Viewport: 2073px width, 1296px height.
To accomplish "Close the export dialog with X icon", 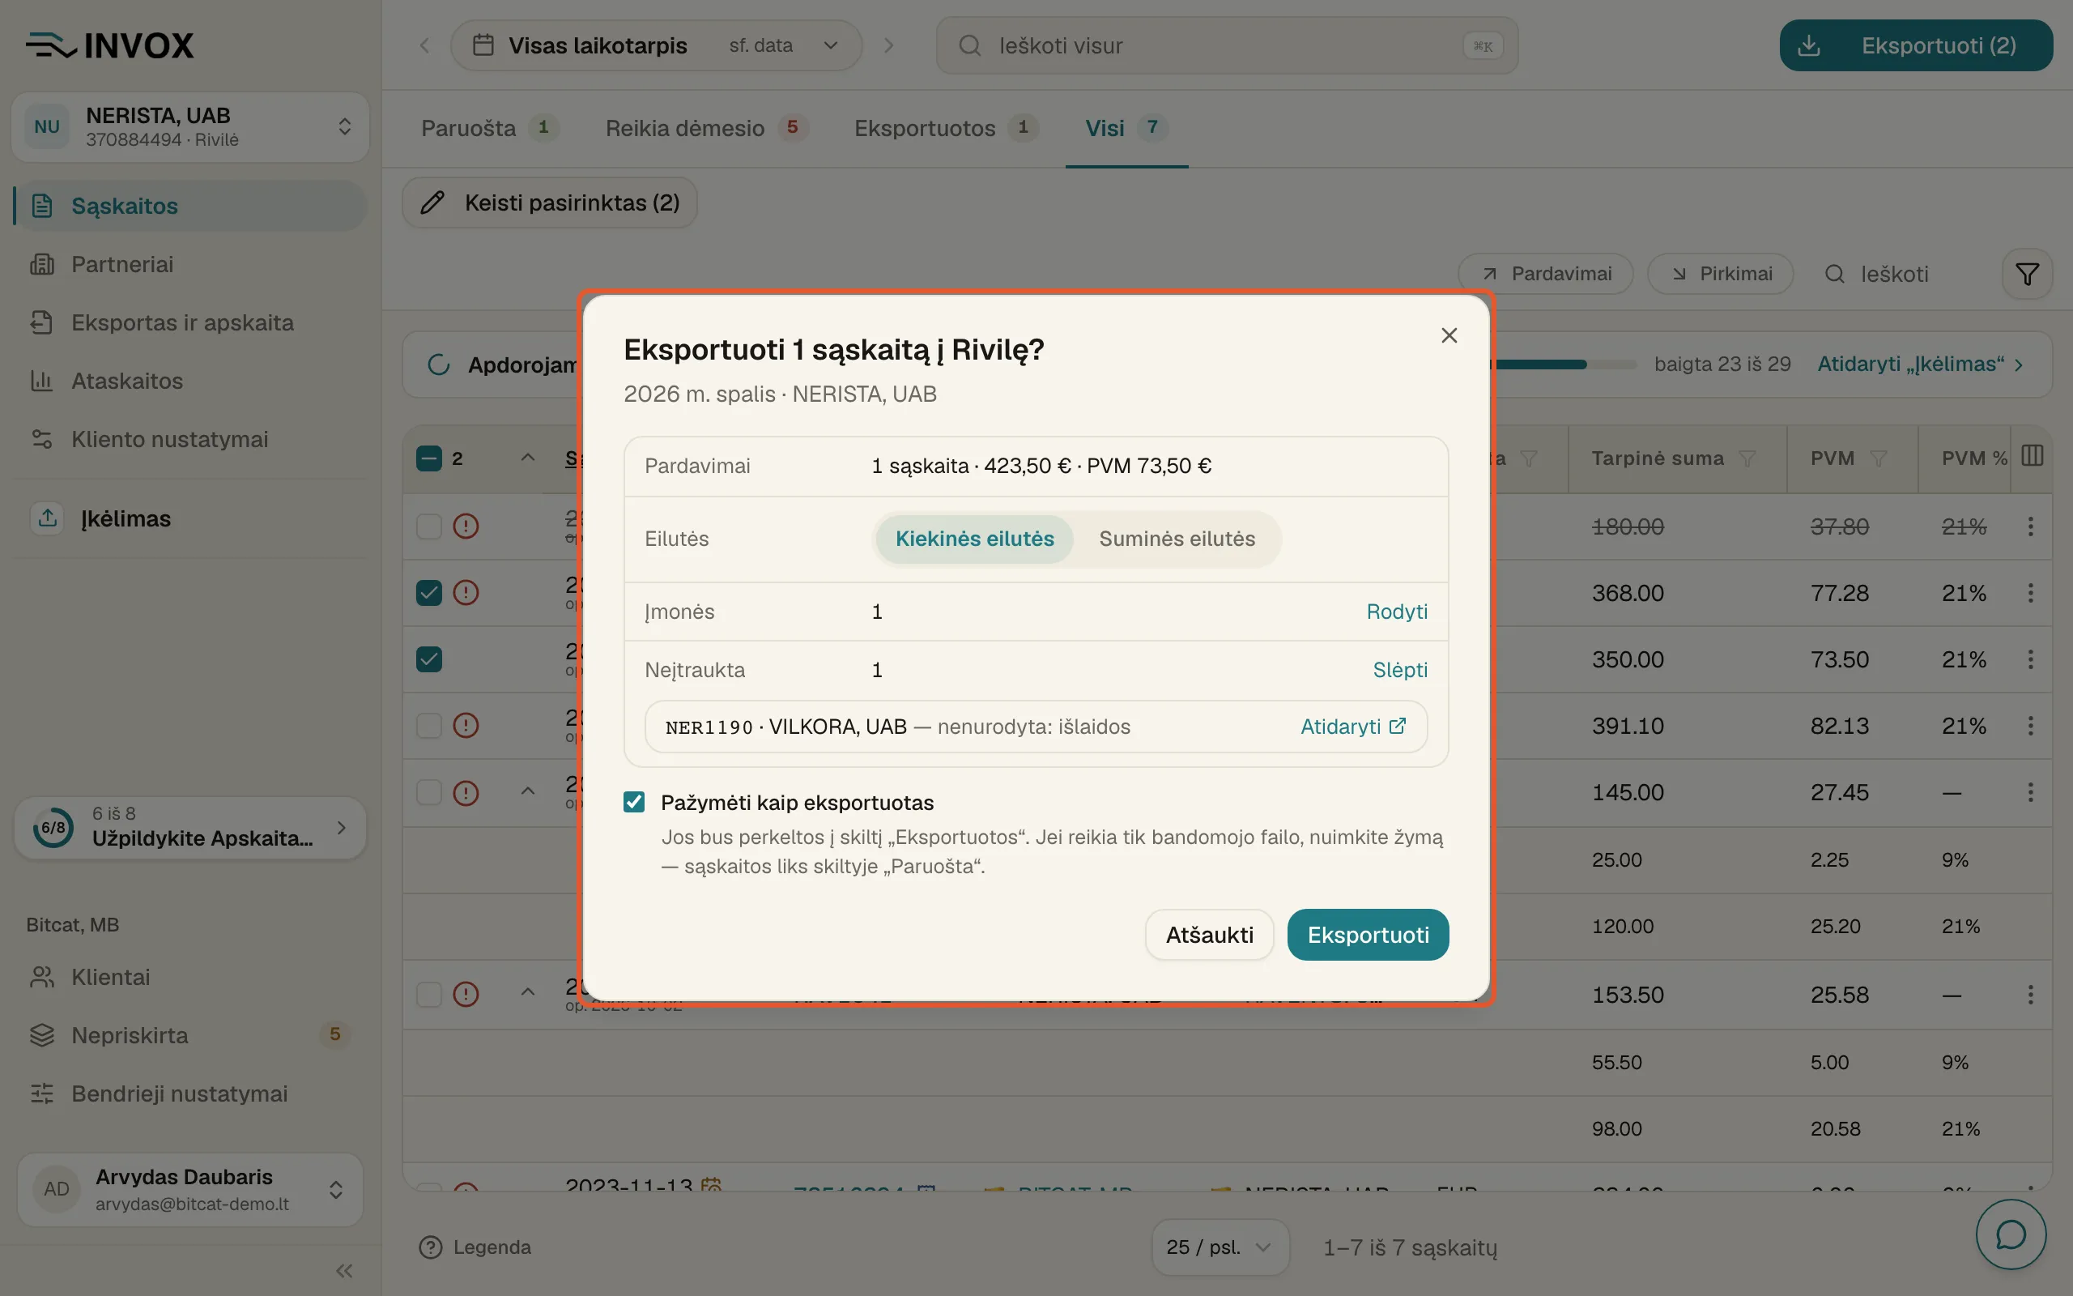I will point(1449,335).
